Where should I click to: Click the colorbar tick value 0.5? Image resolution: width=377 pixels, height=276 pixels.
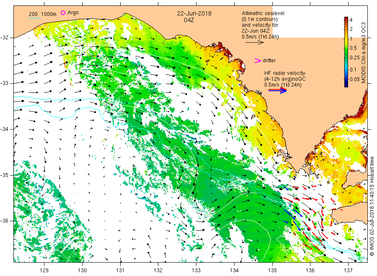[x=354, y=48]
